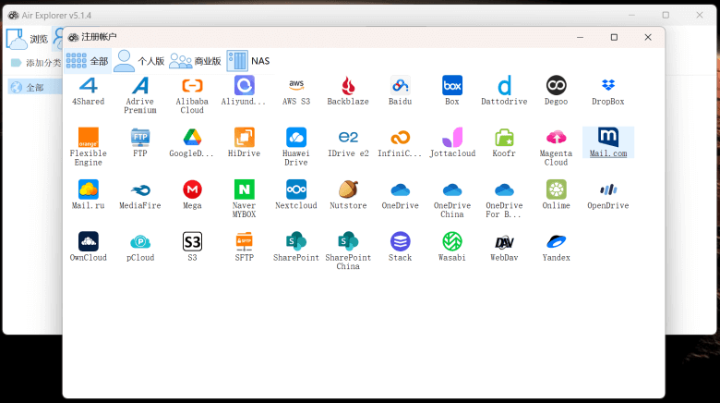Select SharePoint provider icon

[296, 241]
